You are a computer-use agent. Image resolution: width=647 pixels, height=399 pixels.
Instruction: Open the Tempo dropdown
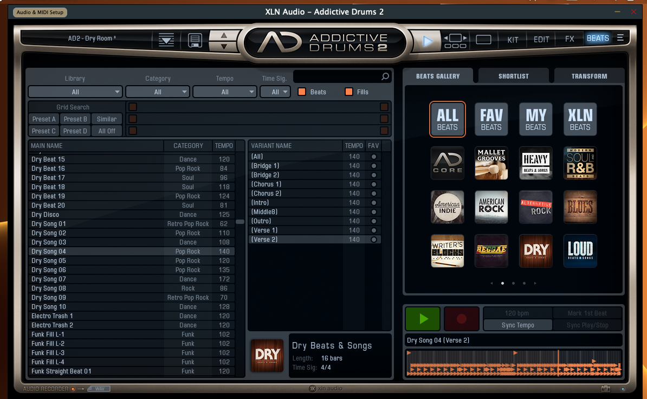tap(225, 92)
